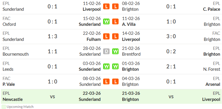Screen dimensions: 222x109
Task: Click the L badge for Liverpool FAC match
Action: coord(115,37)
